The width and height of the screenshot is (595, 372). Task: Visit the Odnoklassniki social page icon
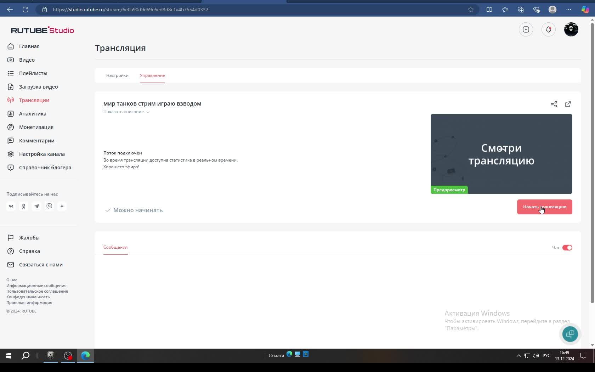coord(24,206)
